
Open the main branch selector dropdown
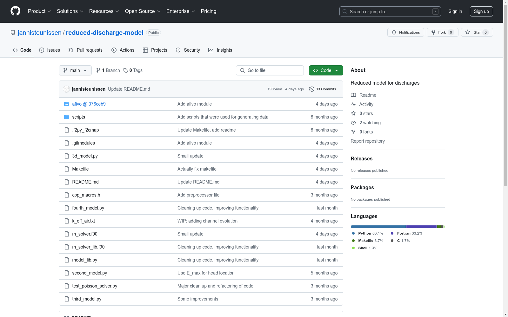pos(75,70)
